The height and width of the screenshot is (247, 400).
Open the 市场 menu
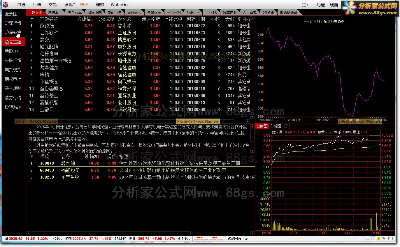point(84,5)
